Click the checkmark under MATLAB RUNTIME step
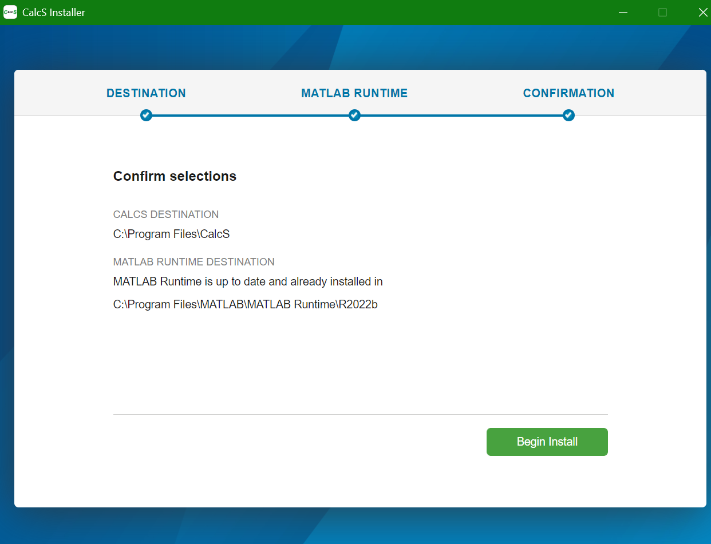 (354, 116)
